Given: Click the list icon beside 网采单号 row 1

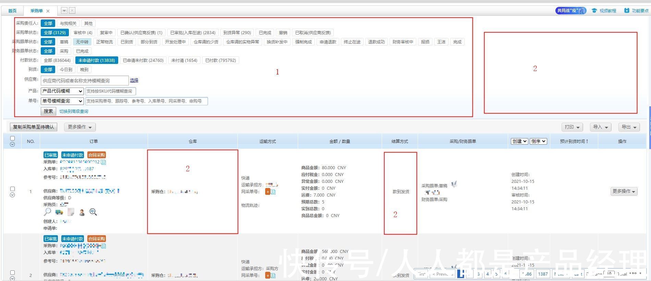Looking at the screenshot, I should pyautogui.click(x=273, y=192).
